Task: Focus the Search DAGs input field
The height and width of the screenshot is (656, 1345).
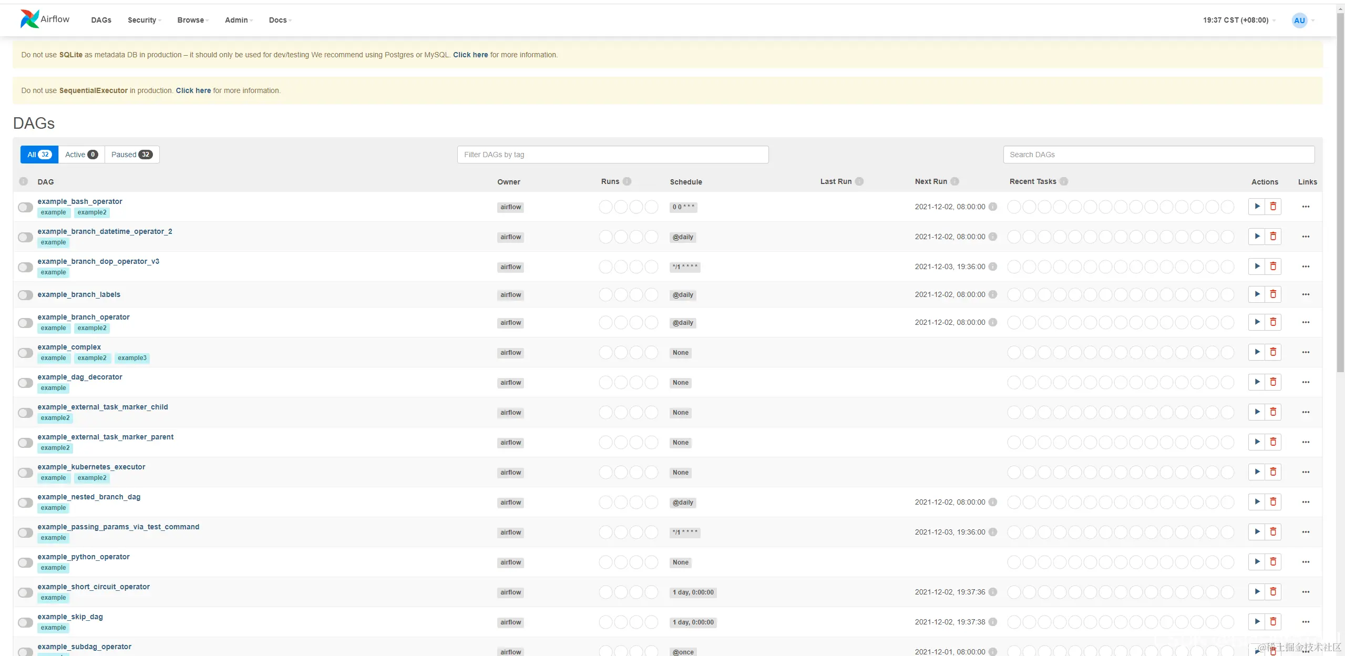Action: point(1158,155)
